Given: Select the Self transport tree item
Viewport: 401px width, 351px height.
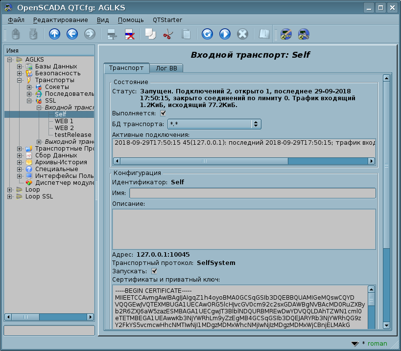Looking at the screenshot, I should 60,114.
